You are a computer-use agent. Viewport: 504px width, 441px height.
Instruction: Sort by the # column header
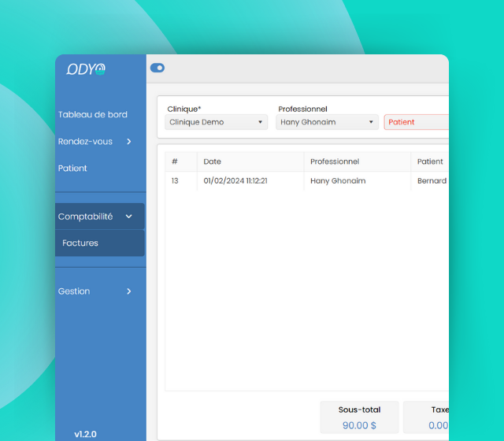[x=175, y=161]
